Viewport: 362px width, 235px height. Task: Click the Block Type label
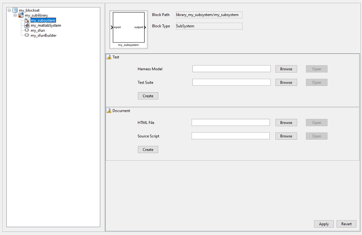pyautogui.click(x=161, y=26)
